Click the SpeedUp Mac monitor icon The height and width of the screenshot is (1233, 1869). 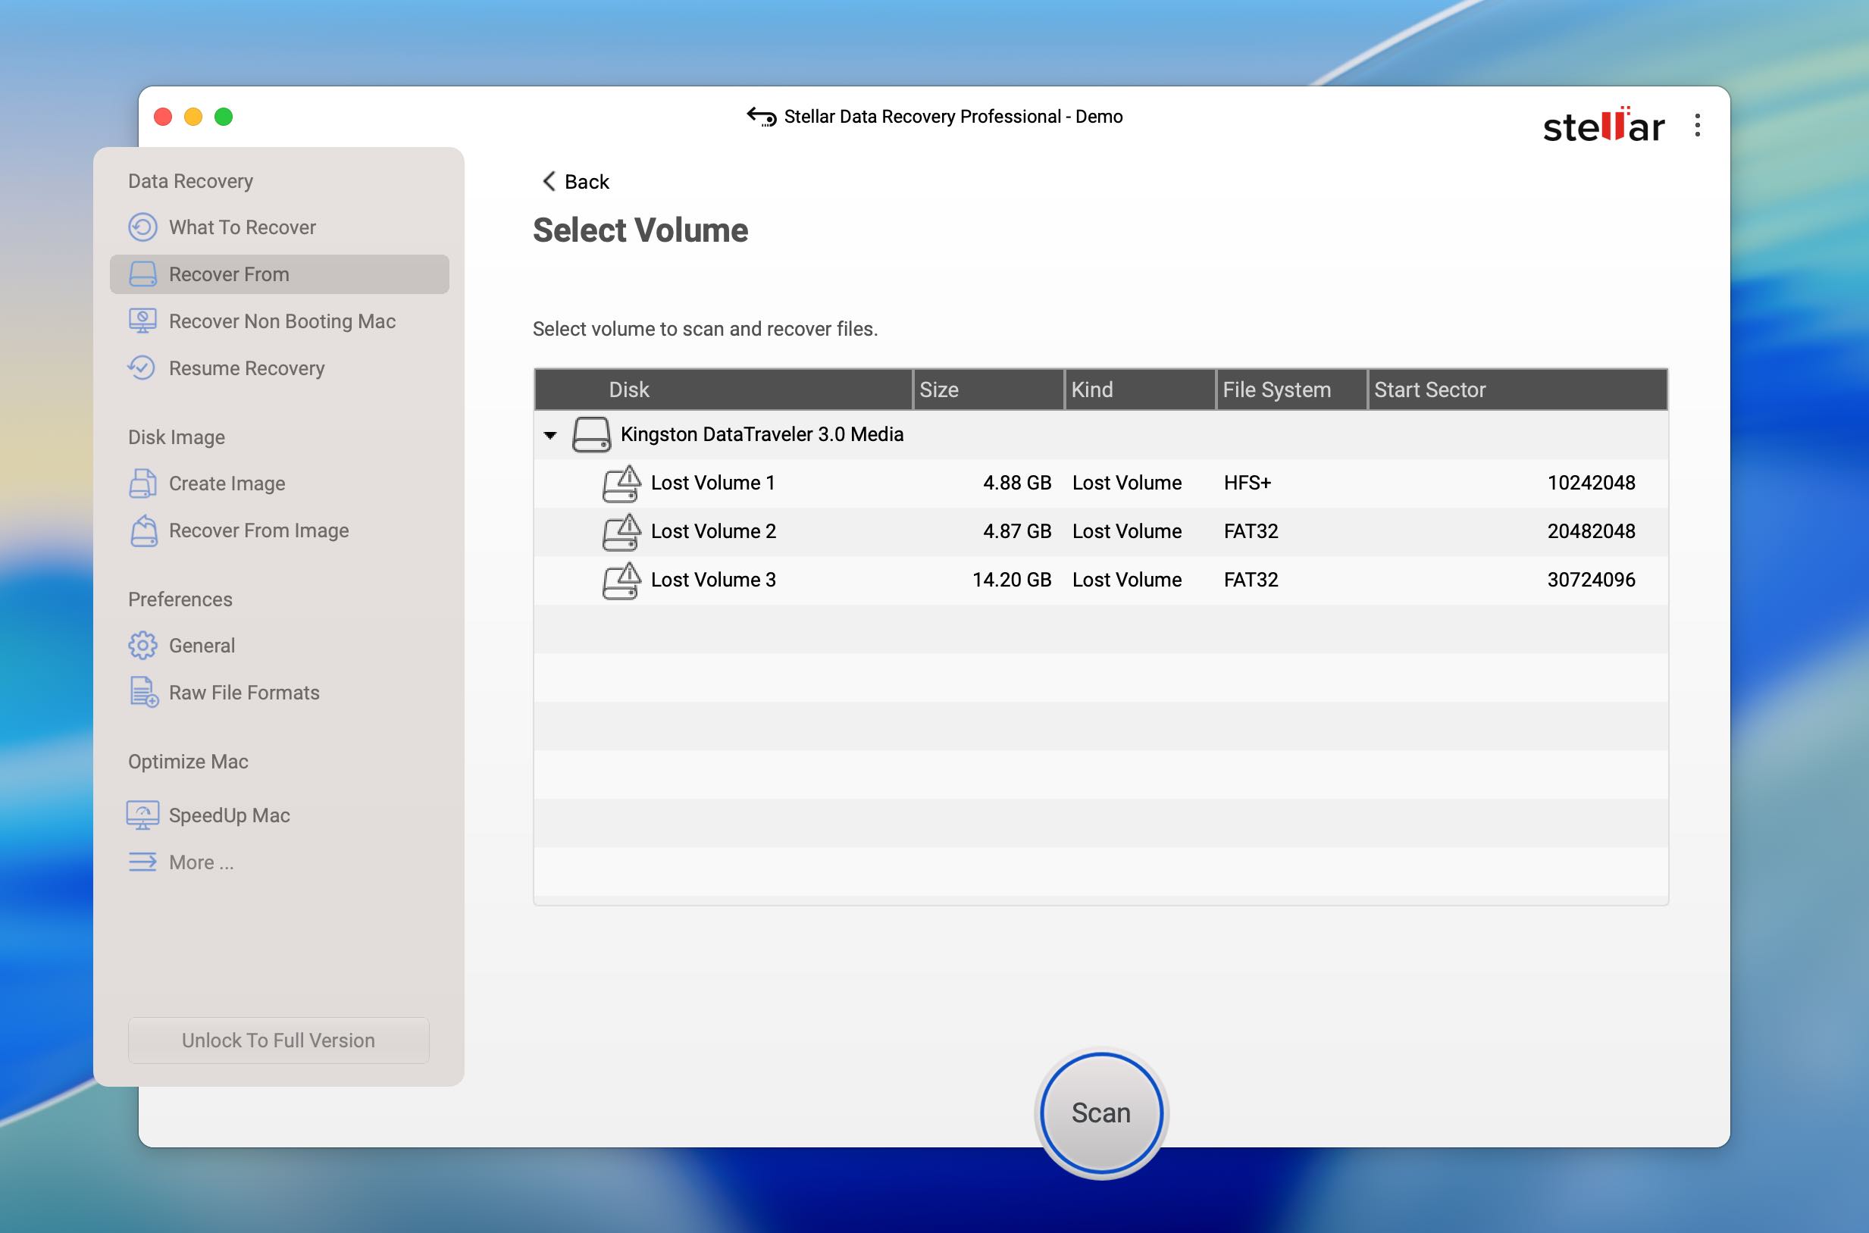[x=142, y=815]
